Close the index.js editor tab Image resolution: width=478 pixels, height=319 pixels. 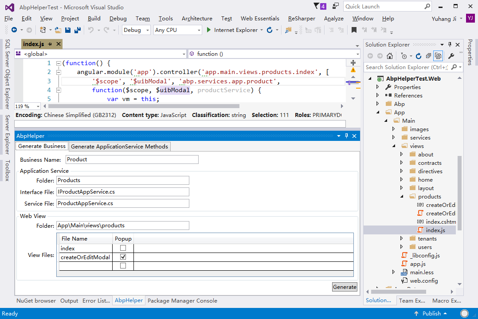pos(59,44)
